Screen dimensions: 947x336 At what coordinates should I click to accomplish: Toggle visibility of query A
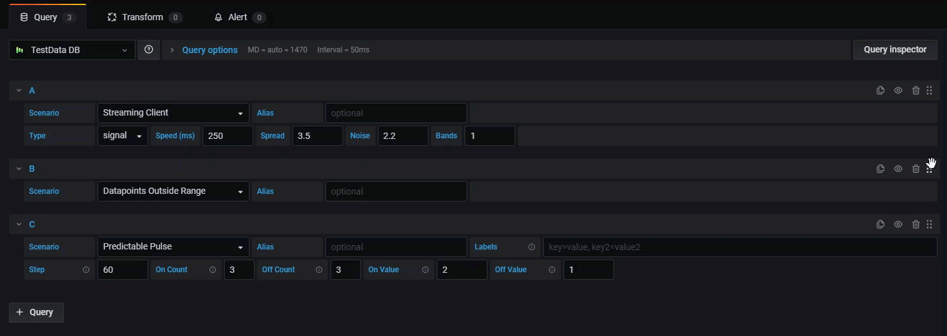(x=898, y=90)
